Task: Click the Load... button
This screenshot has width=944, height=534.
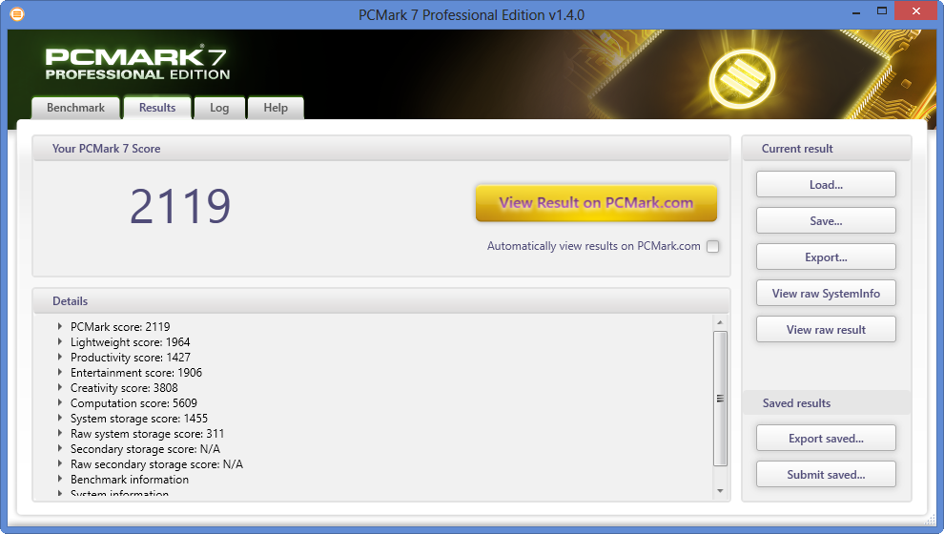Action: 826,184
